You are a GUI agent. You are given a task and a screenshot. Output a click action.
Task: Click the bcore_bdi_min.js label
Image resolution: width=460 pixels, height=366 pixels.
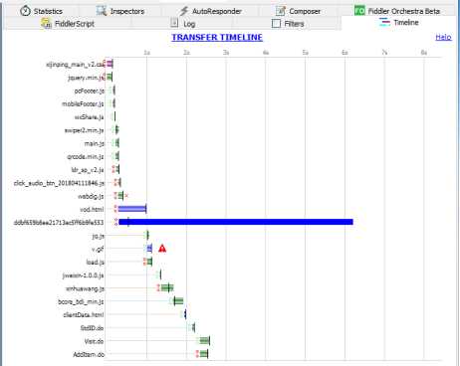[x=81, y=301]
